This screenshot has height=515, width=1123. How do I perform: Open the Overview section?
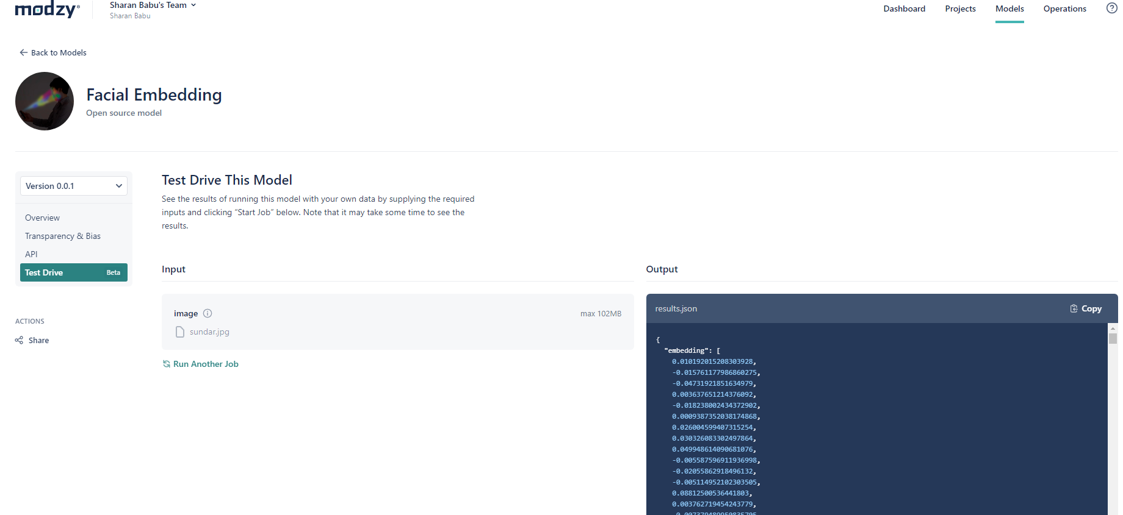point(42,218)
